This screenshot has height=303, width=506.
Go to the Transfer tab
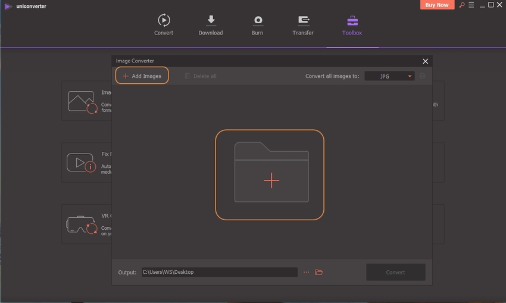(x=303, y=20)
